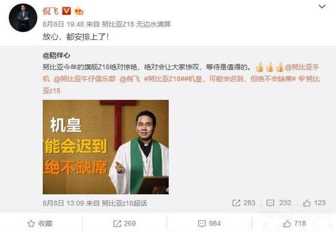This screenshot has width=336, height=232.
Task: Open the @陪伴心 original poster profile
Action: pyautogui.click(x=56, y=55)
